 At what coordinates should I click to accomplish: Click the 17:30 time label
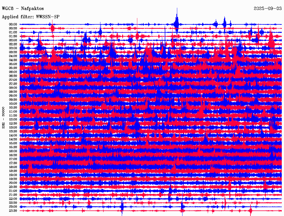13,163
